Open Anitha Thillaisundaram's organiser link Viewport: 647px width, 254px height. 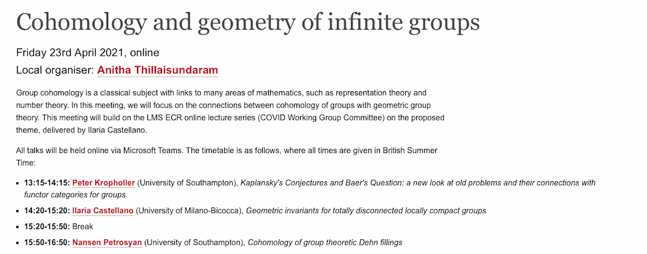click(157, 70)
